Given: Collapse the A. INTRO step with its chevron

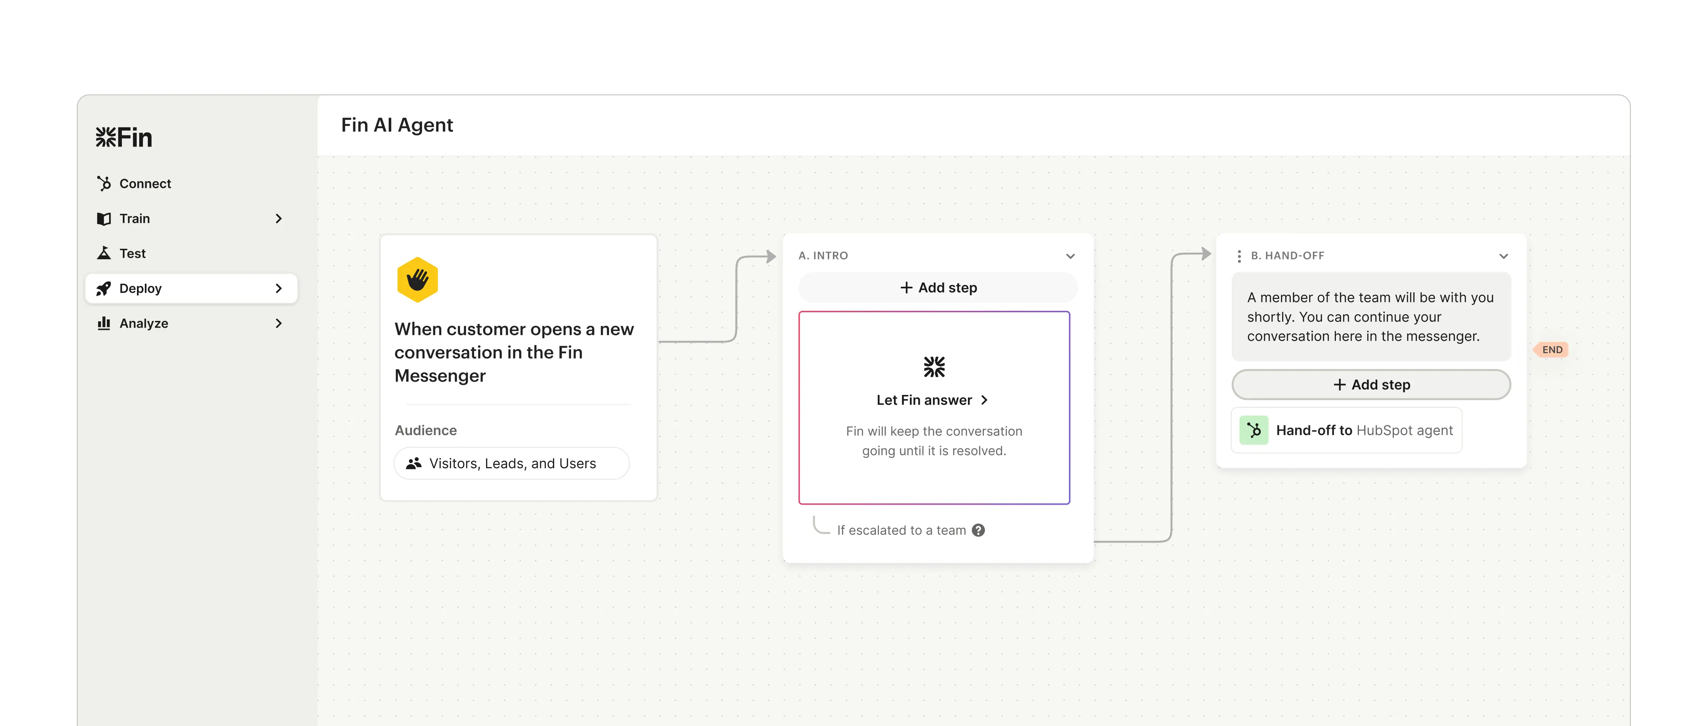Looking at the screenshot, I should (1071, 256).
